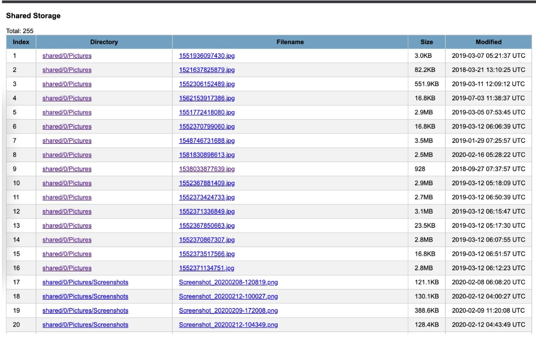
Task: Click the Directory column header
Action: (104, 43)
